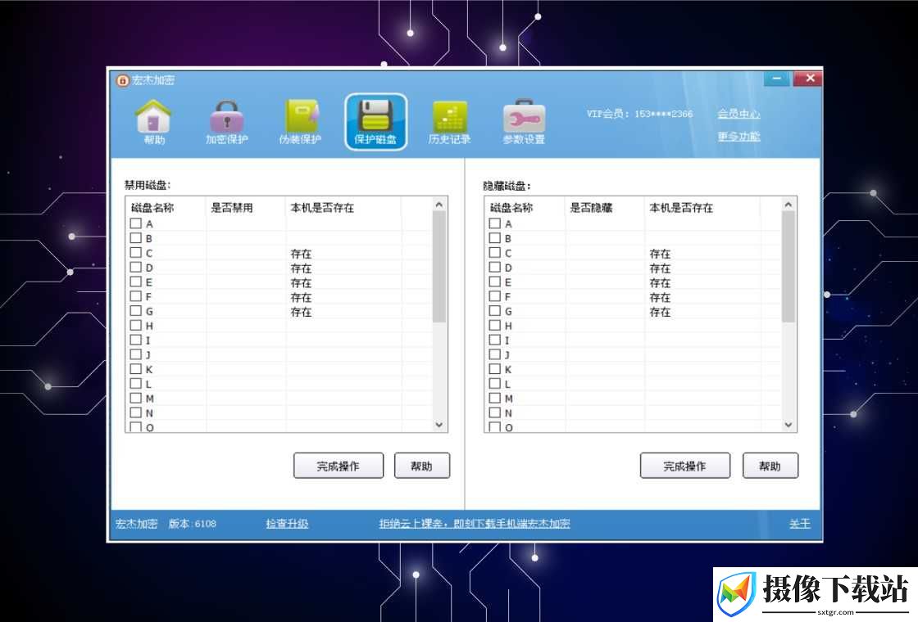Click 存在 cell of row E in 禁用磁盘

(x=301, y=282)
